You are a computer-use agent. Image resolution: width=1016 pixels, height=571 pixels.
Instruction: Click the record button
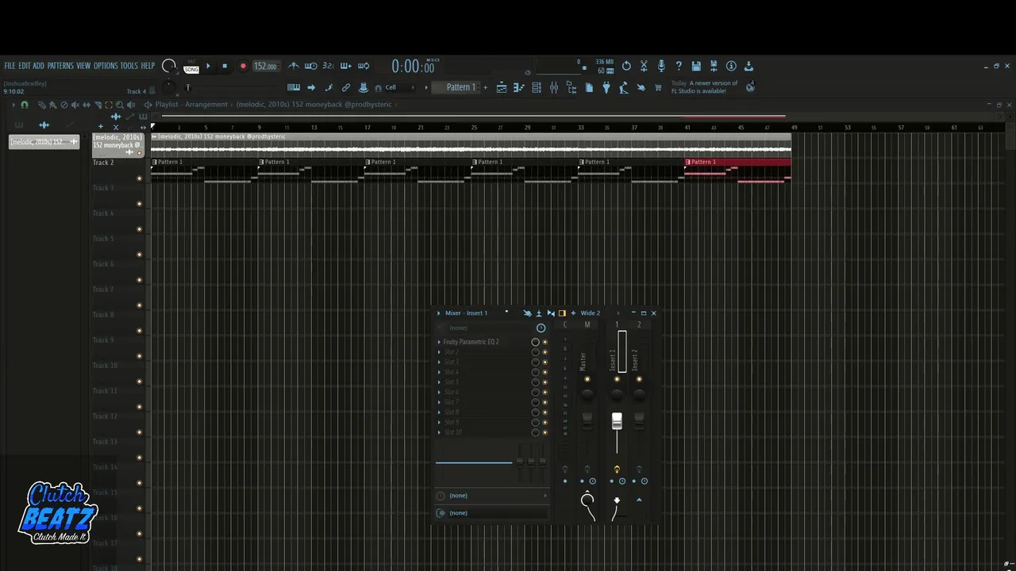243,66
